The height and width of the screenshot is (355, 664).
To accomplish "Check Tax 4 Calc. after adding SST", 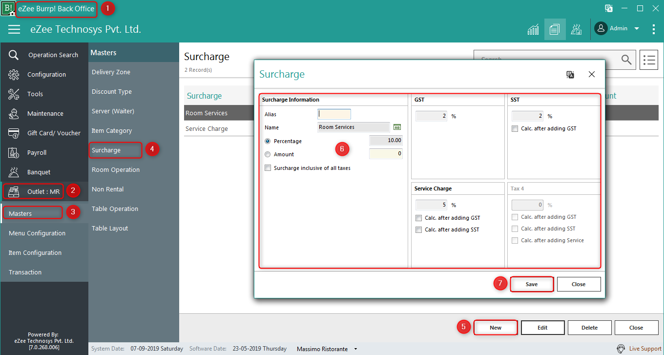I will click(x=515, y=229).
